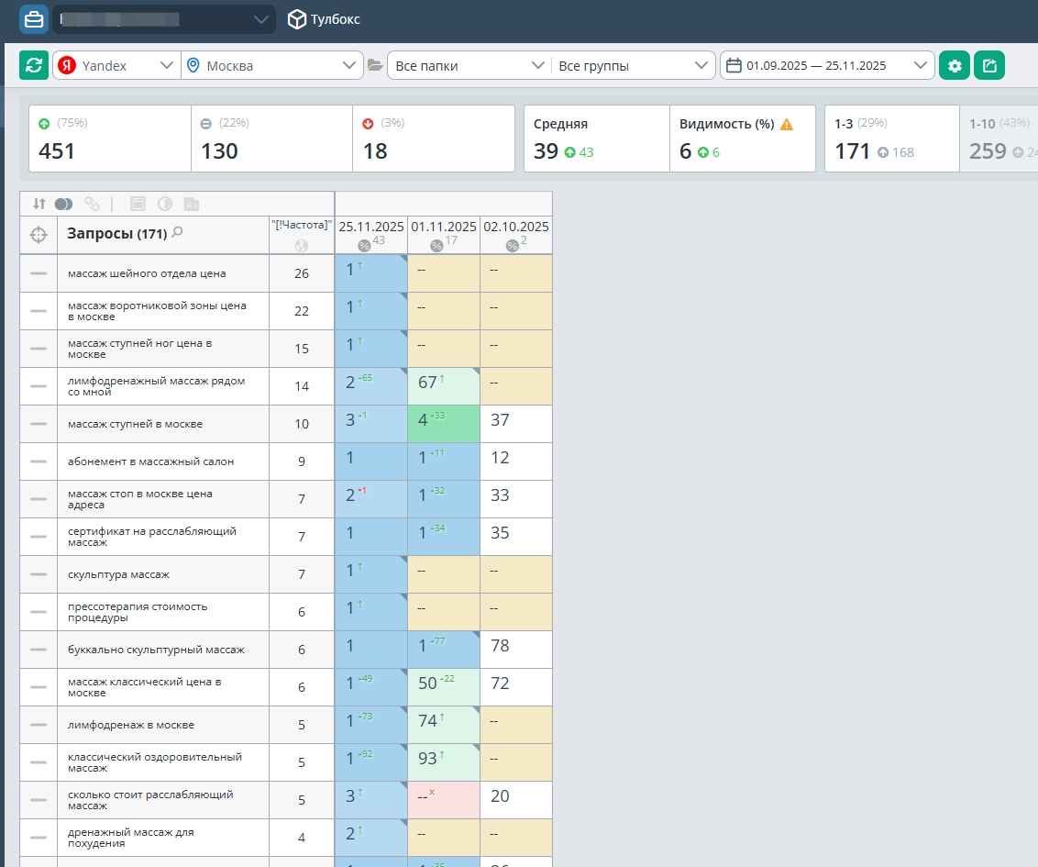Click the orange warning icon beside Видимость

787,125
